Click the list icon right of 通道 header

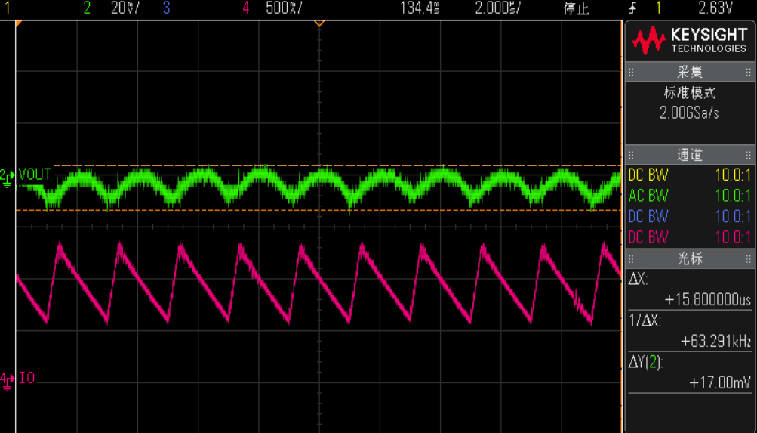click(x=749, y=155)
